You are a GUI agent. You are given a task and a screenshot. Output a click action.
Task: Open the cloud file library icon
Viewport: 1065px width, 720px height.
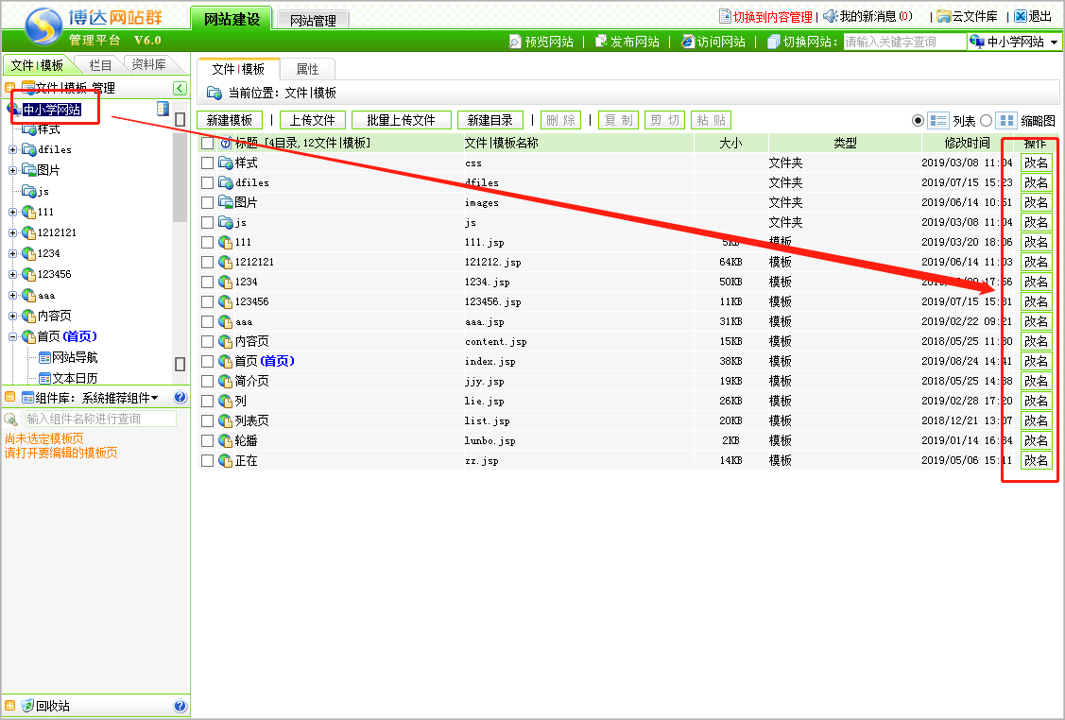pos(943,16)
